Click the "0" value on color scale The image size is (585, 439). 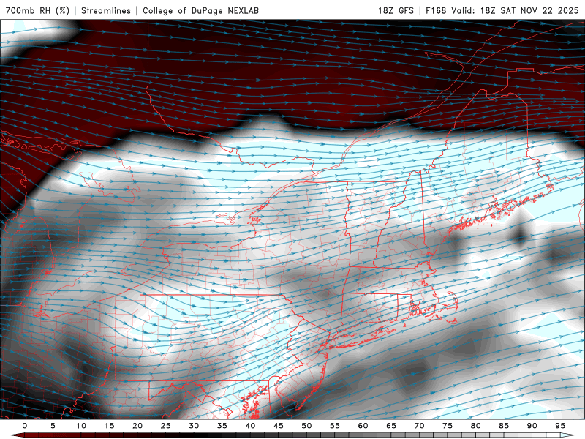pos(25,426)
